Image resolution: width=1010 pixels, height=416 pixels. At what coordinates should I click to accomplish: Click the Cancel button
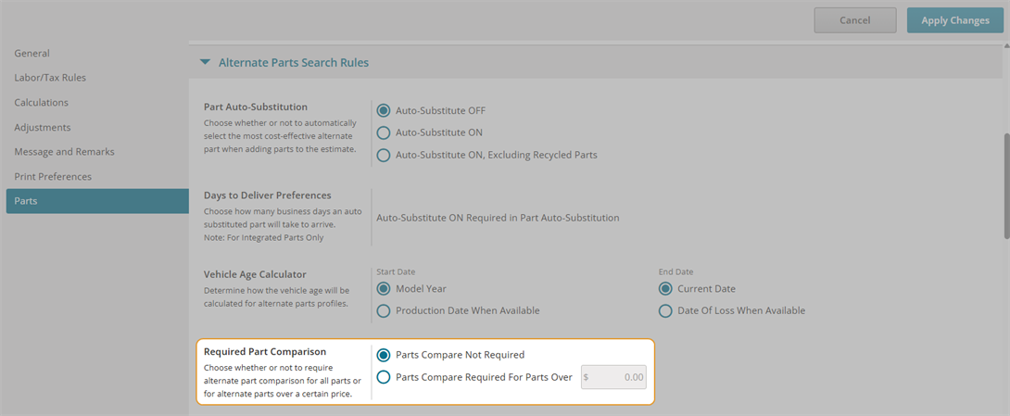(x=854, y=20)
